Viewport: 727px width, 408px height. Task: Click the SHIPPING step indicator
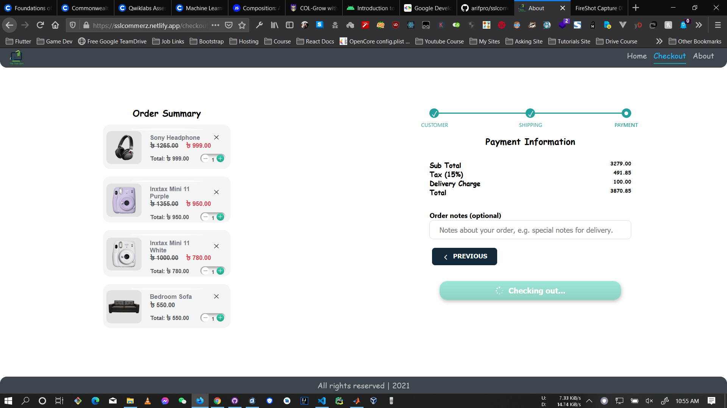[x=530, y=113]
